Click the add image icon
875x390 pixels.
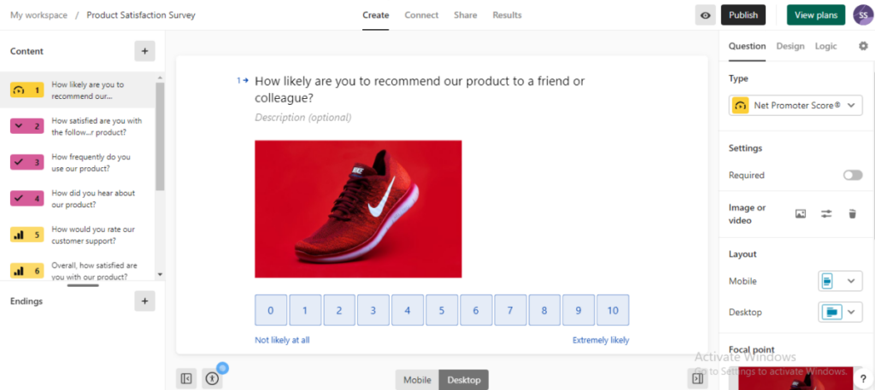(x=801, y=214)
